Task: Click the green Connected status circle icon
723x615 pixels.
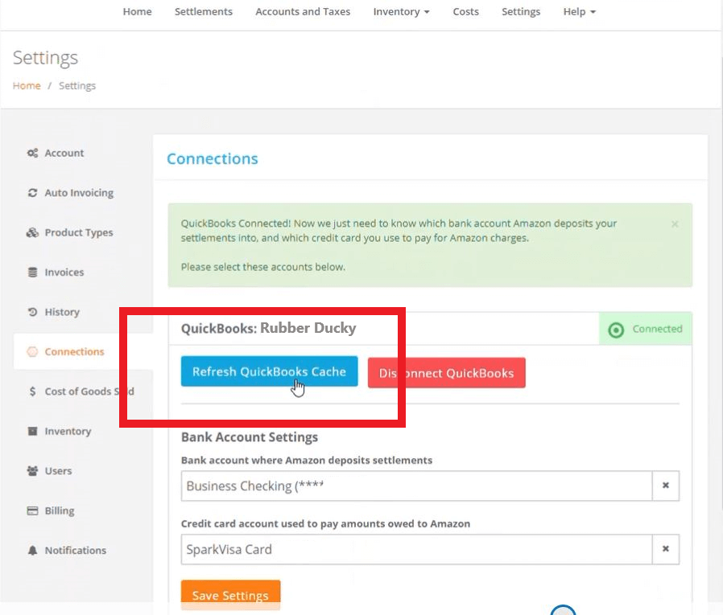Action: (616, 330)
